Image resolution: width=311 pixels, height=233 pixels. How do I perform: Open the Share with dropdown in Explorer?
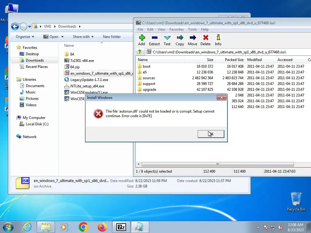(x=83, y=37)
